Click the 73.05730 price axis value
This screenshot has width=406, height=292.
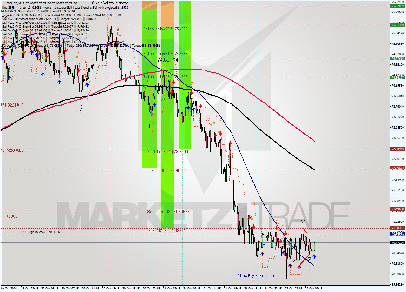point(397,138)
